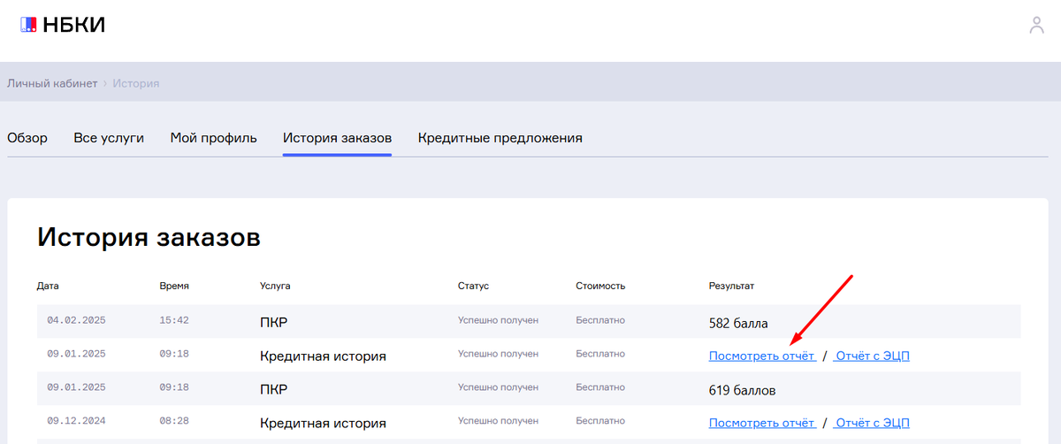Screen dimensions: 1061x444
Task: Open the user profile icon
Action: click(1037, 25)
